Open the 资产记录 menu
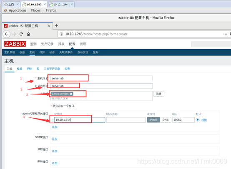 (x=47, y=44)
